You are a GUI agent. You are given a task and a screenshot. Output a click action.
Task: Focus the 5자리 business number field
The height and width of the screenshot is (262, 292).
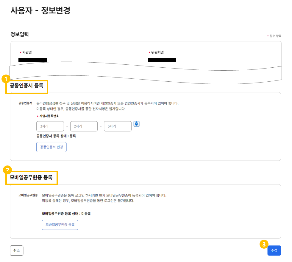point(118,126)
